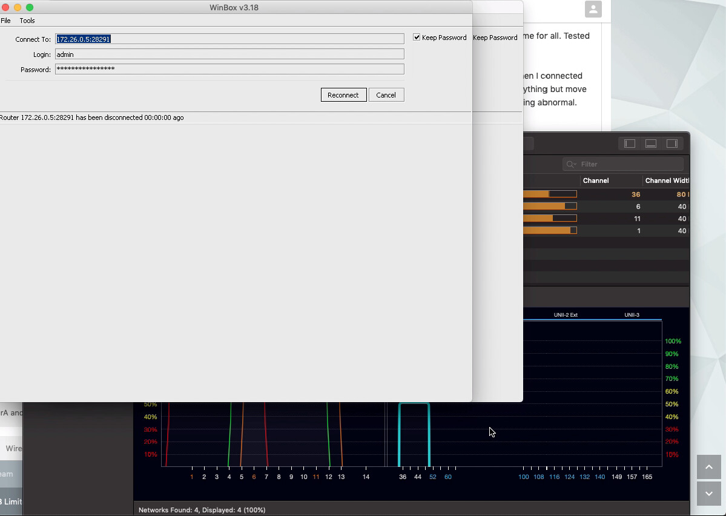
Task: Sort by the Channel Width column header
Action: click(667, 180)
